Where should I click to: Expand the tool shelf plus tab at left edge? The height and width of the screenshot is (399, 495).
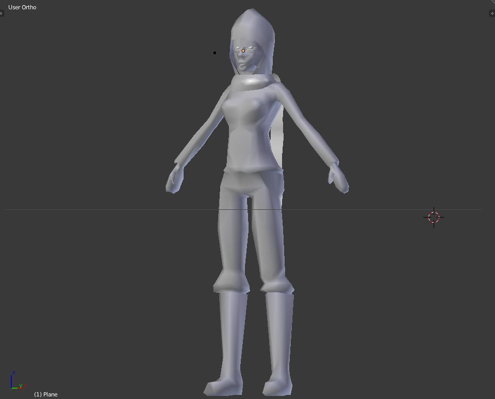[x=1, y=13]
